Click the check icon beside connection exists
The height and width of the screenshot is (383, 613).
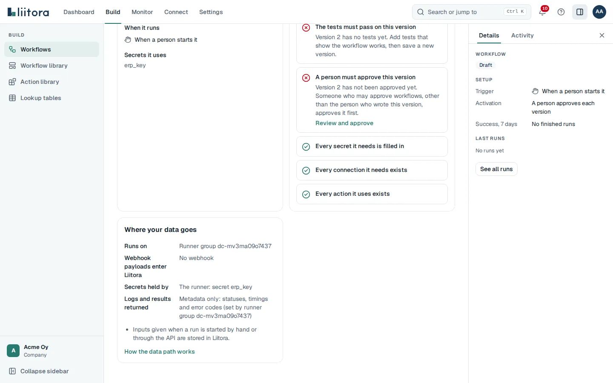pos(306,171)
